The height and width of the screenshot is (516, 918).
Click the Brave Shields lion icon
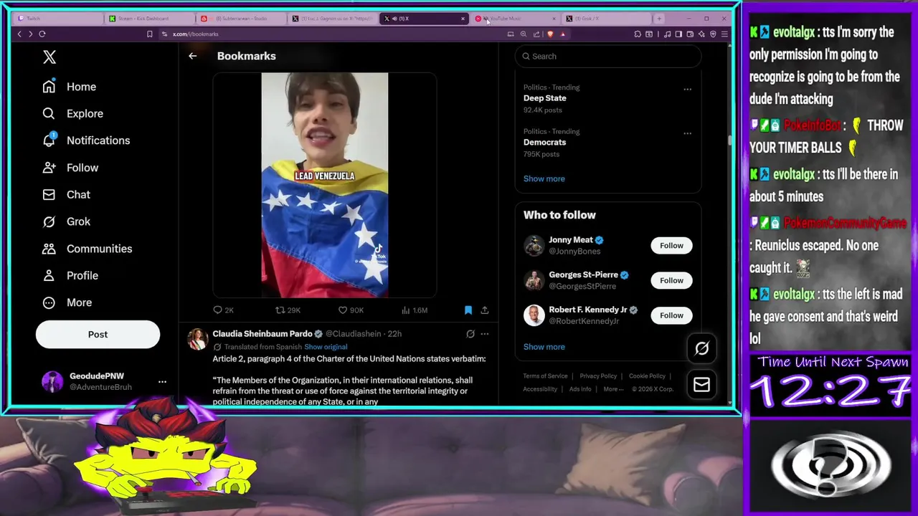[550, 34]
